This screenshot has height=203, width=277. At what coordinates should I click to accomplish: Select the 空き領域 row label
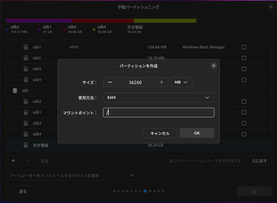40,145
